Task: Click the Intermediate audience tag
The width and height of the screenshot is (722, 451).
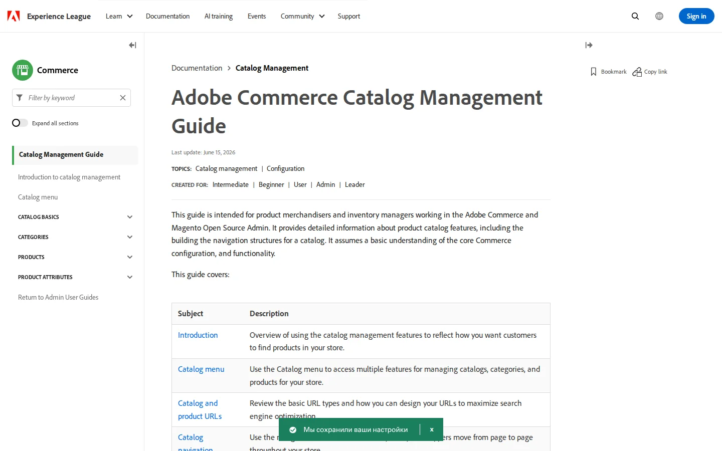Action: [x=231, y=185]
